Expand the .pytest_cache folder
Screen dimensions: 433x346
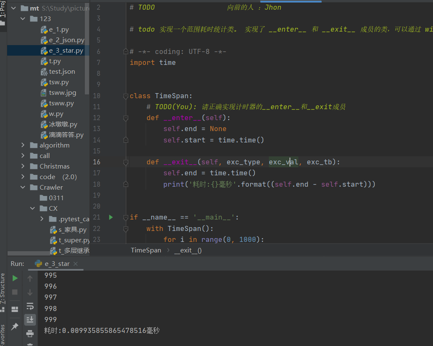pos(42,219)
